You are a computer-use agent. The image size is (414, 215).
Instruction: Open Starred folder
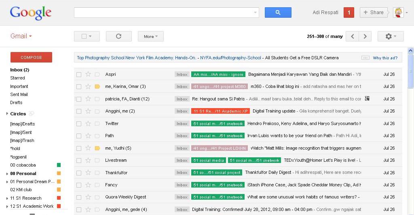coord(17,78)
